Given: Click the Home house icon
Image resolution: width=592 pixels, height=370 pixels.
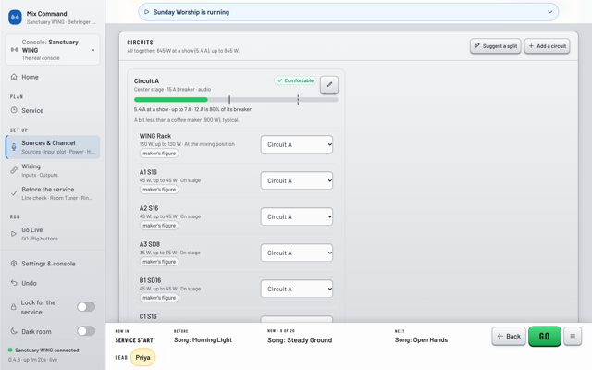Looking at the screenshot, I should click(x=14, y=77).
